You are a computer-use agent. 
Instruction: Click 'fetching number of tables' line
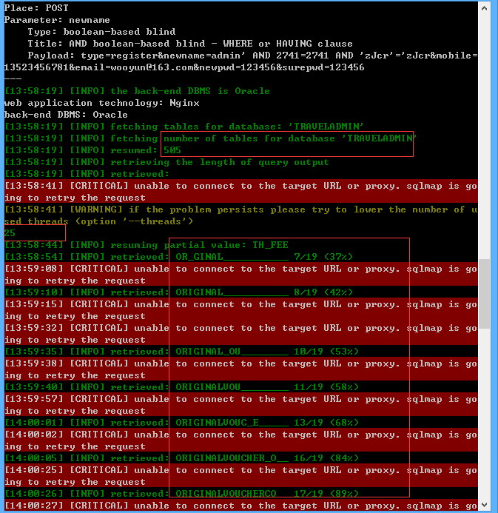[210, 138]
